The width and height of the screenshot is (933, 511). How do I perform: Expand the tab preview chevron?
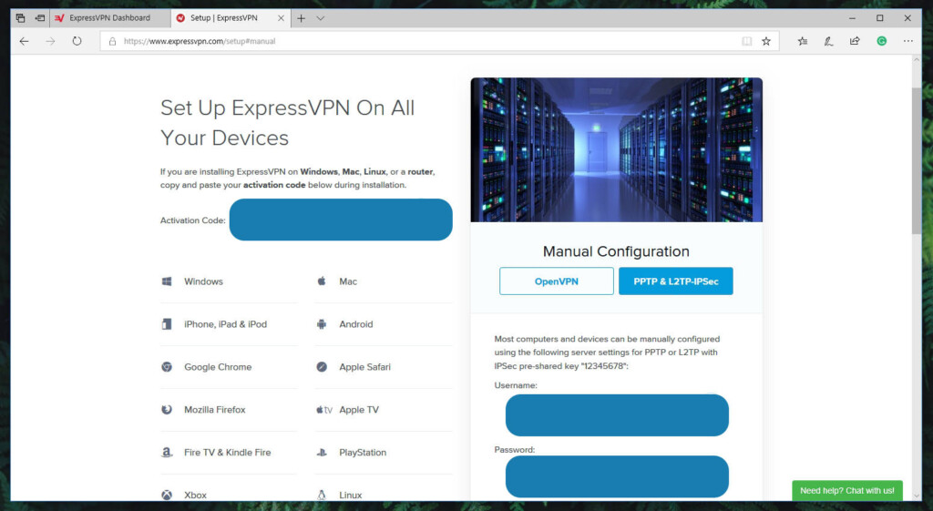pos(320,18)
